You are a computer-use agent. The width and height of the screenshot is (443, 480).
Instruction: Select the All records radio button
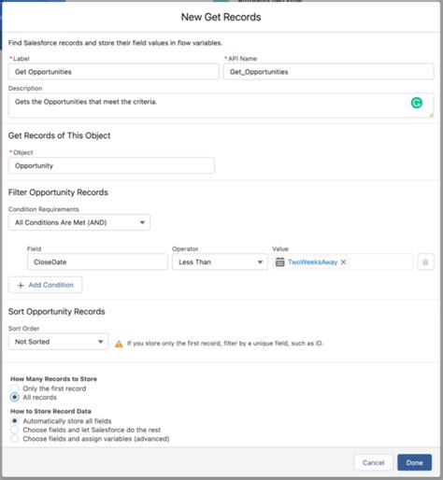[x=15, y=397]
